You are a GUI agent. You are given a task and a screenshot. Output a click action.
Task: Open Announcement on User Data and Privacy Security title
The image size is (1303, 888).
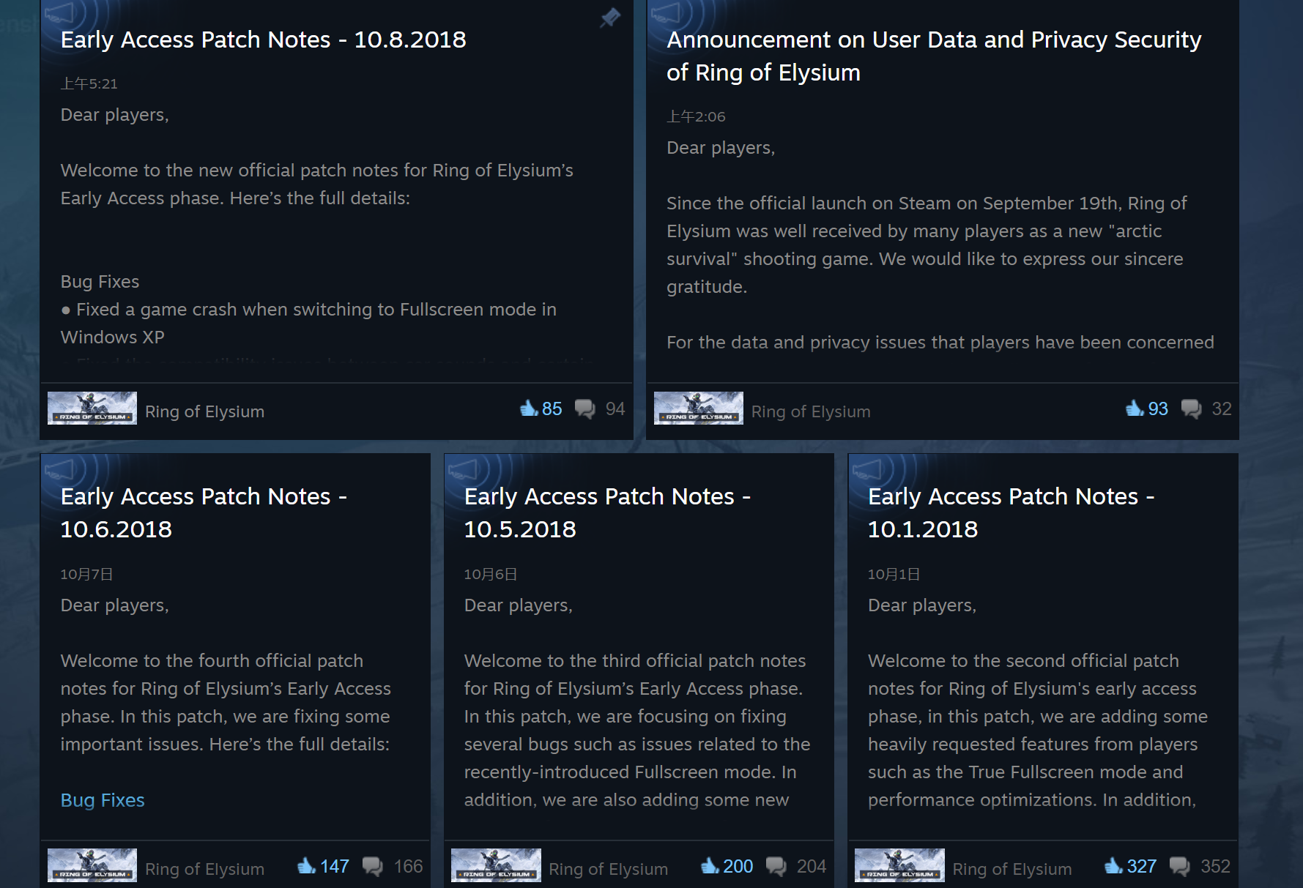[934, 56]
